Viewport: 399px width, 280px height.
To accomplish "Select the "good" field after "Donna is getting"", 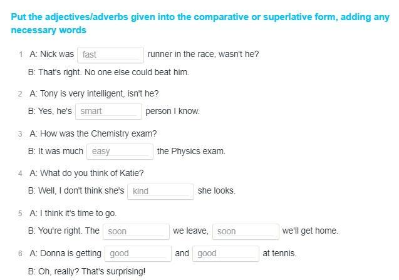I will pos(138,254).
